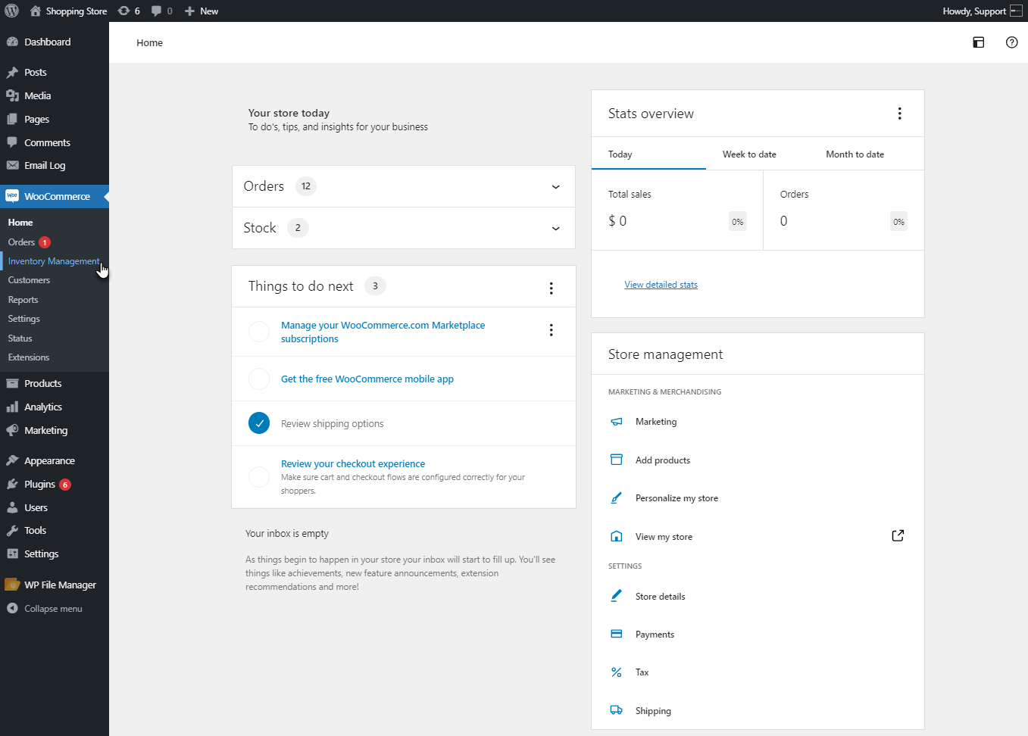Open Inventory Management submenu item
Screen dimensions: 1028x736
pyautogui.click(x=54, y=261)
